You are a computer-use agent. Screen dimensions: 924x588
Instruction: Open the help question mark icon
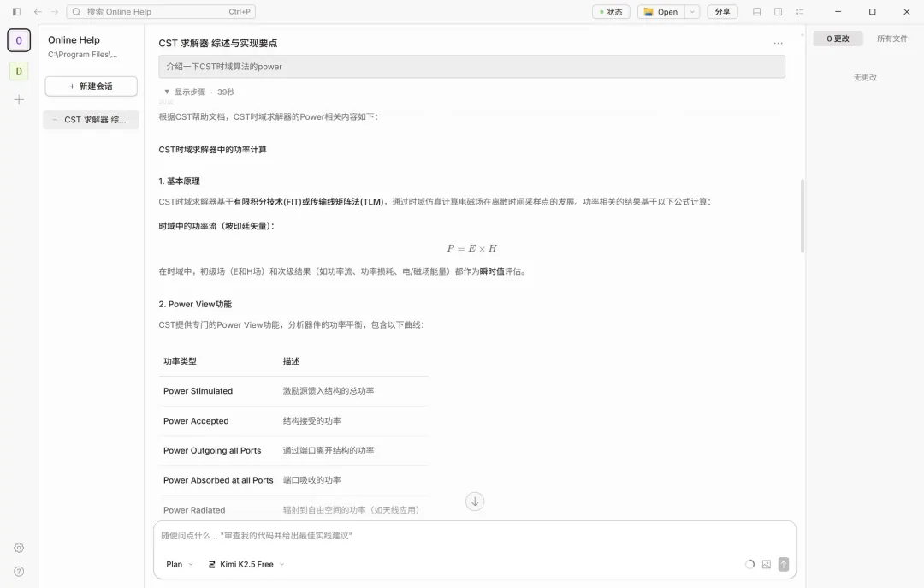pyautogui.click(x=19, y=572)
